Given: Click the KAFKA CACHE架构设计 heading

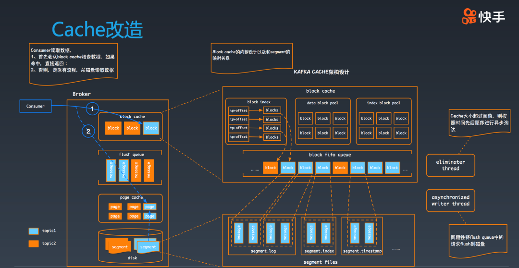Looking at the screenshot, I should [321, 72].
